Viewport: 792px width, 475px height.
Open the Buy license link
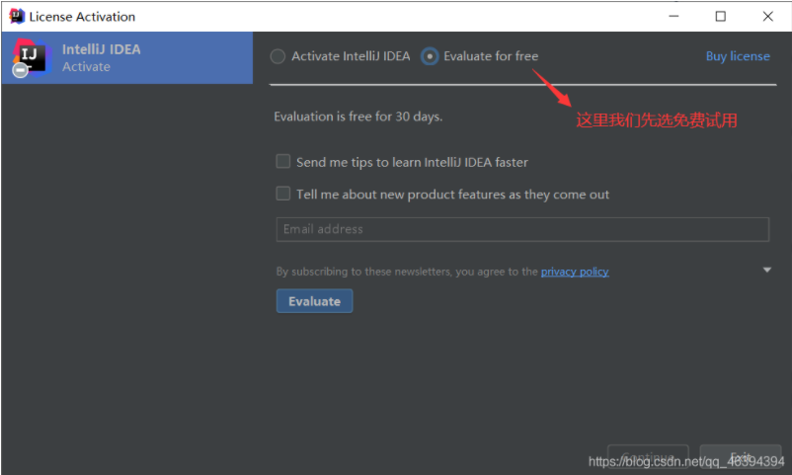pyautogui.click(x=738, y=56)
